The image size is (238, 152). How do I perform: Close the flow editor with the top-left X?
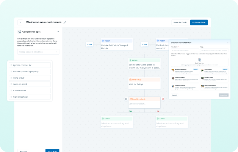tap(20, 22)
